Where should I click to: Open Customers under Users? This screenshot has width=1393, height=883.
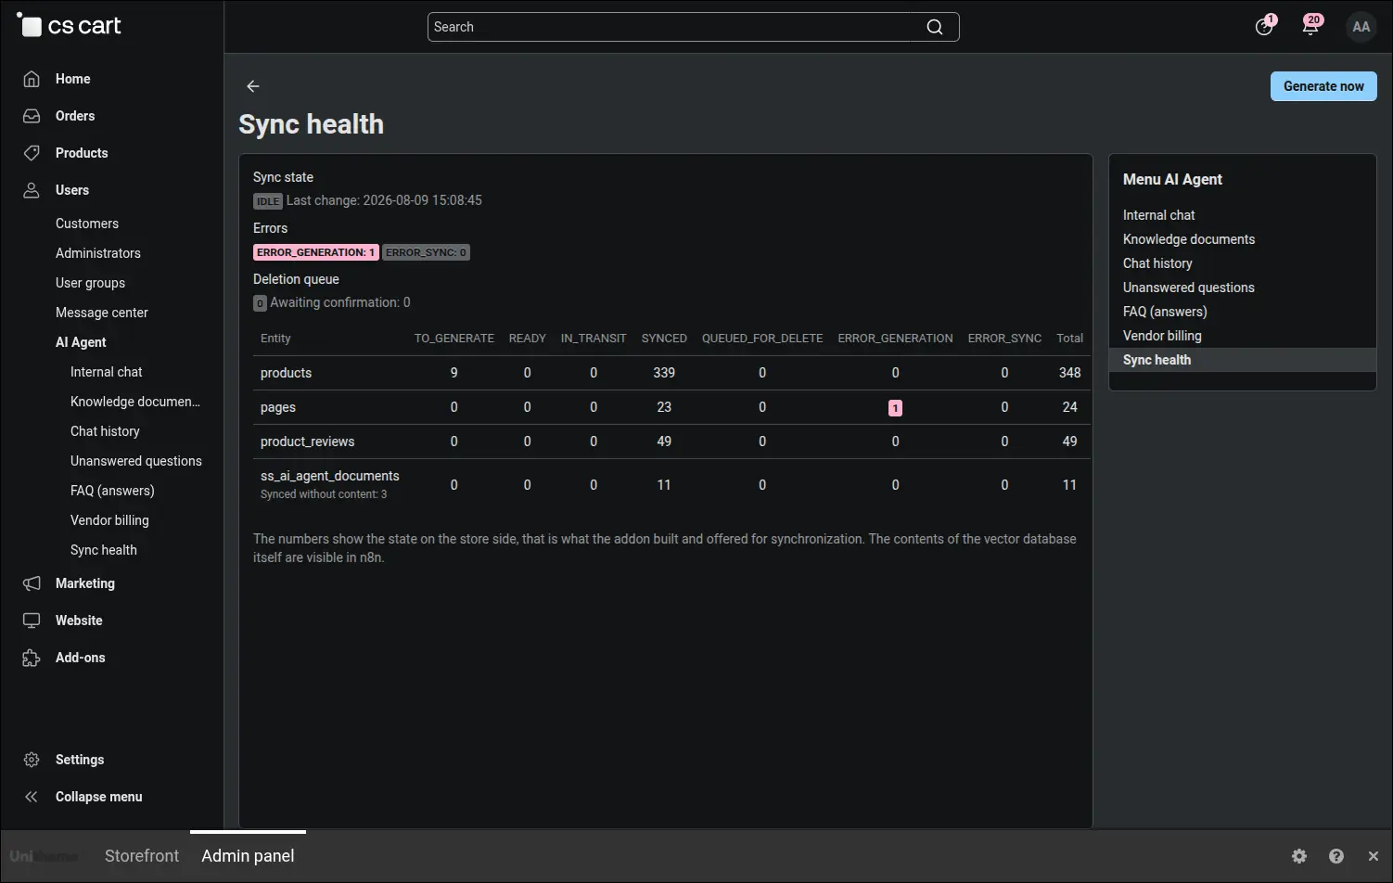(x=87, y=224)
